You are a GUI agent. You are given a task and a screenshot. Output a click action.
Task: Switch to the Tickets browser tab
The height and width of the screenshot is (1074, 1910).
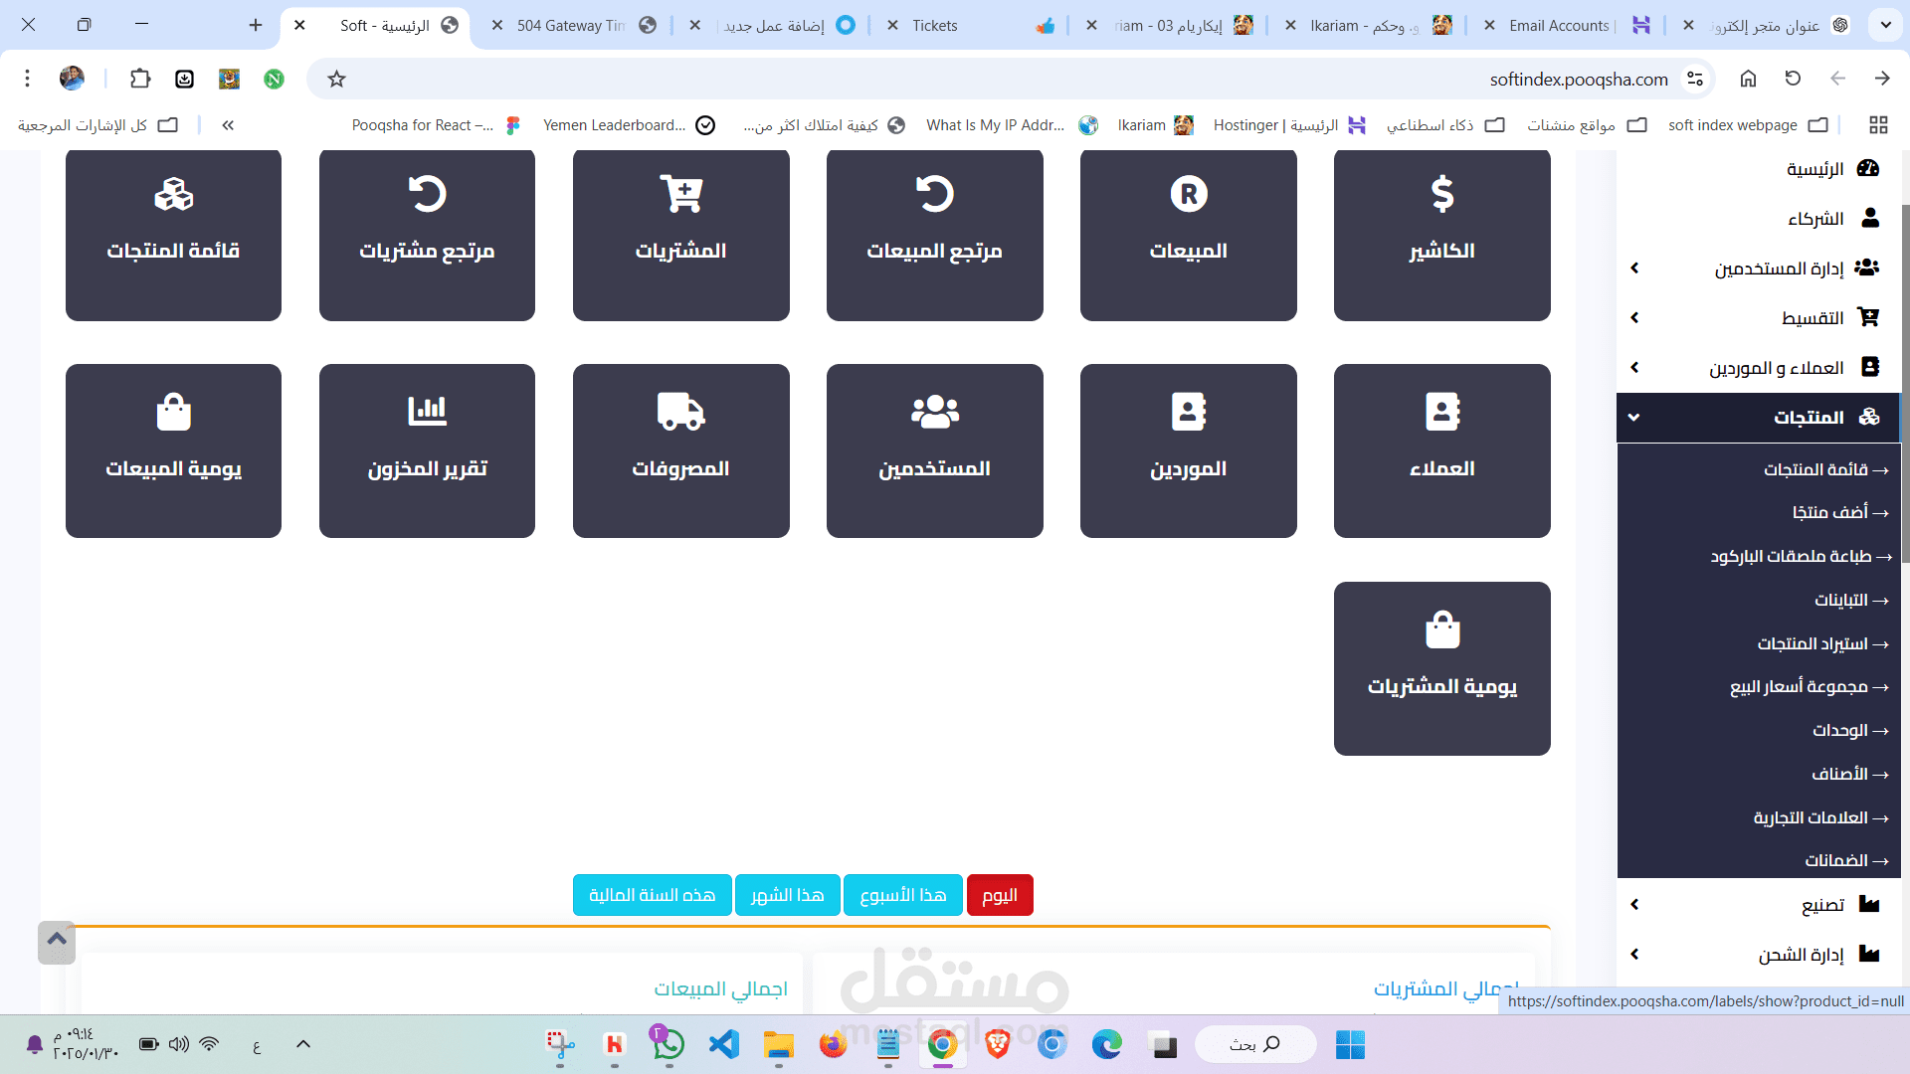tap(935, 26)
